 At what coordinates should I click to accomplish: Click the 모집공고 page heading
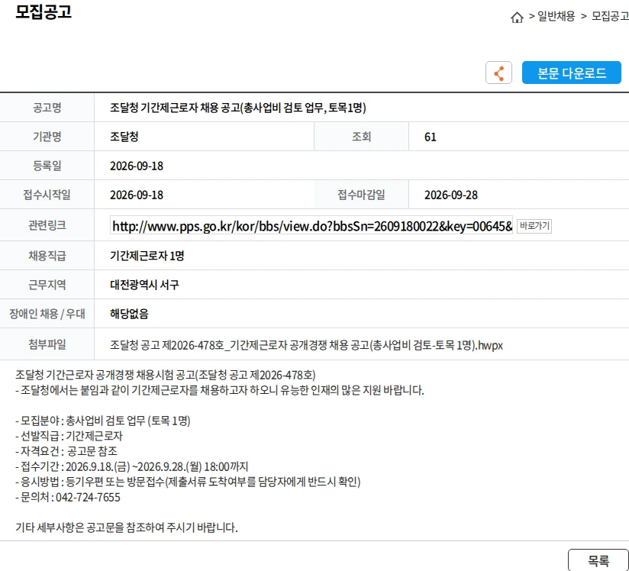44,11
